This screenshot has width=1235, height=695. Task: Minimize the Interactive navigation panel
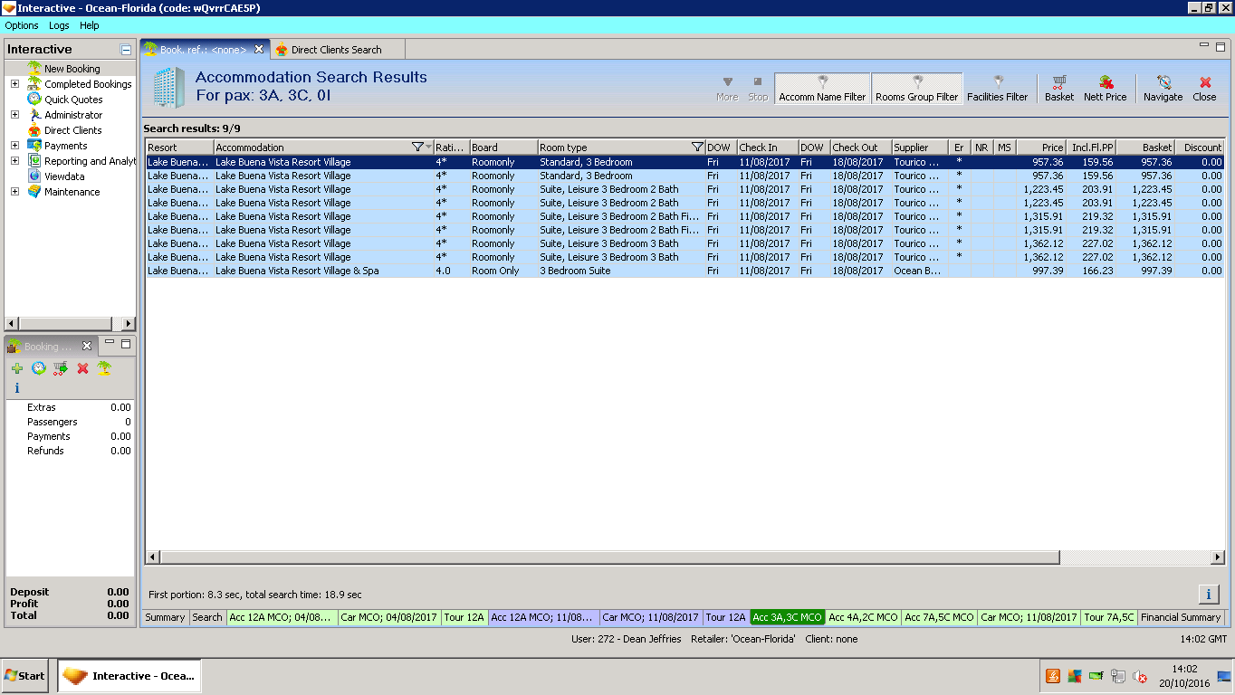pos(126,50)
